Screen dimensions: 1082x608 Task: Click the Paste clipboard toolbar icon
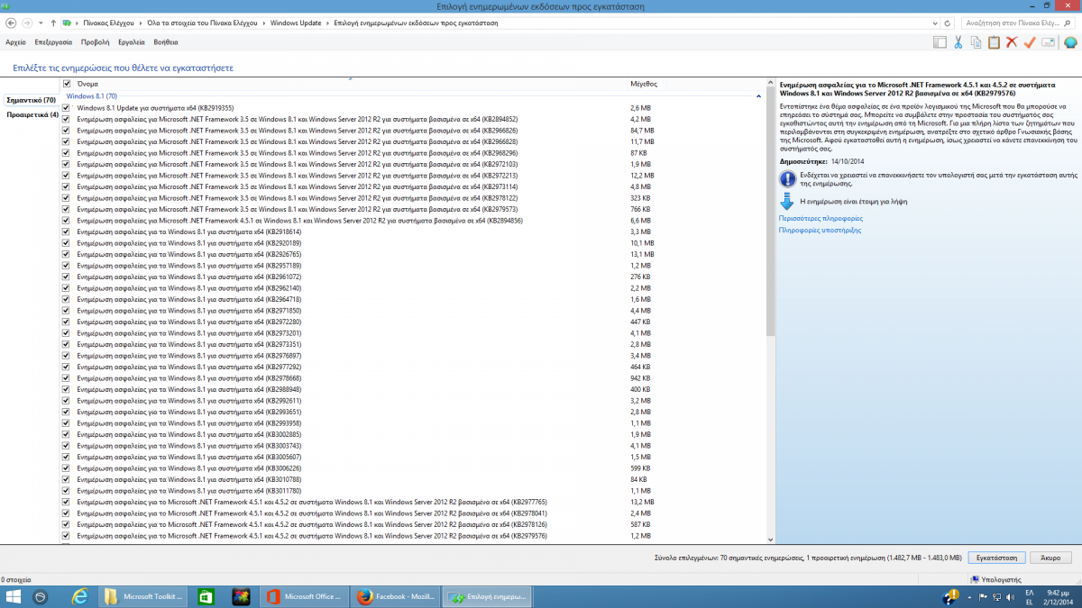[994, 42]
